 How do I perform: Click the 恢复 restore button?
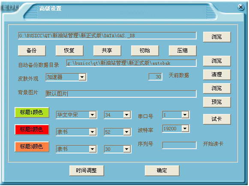click(69, 51)
